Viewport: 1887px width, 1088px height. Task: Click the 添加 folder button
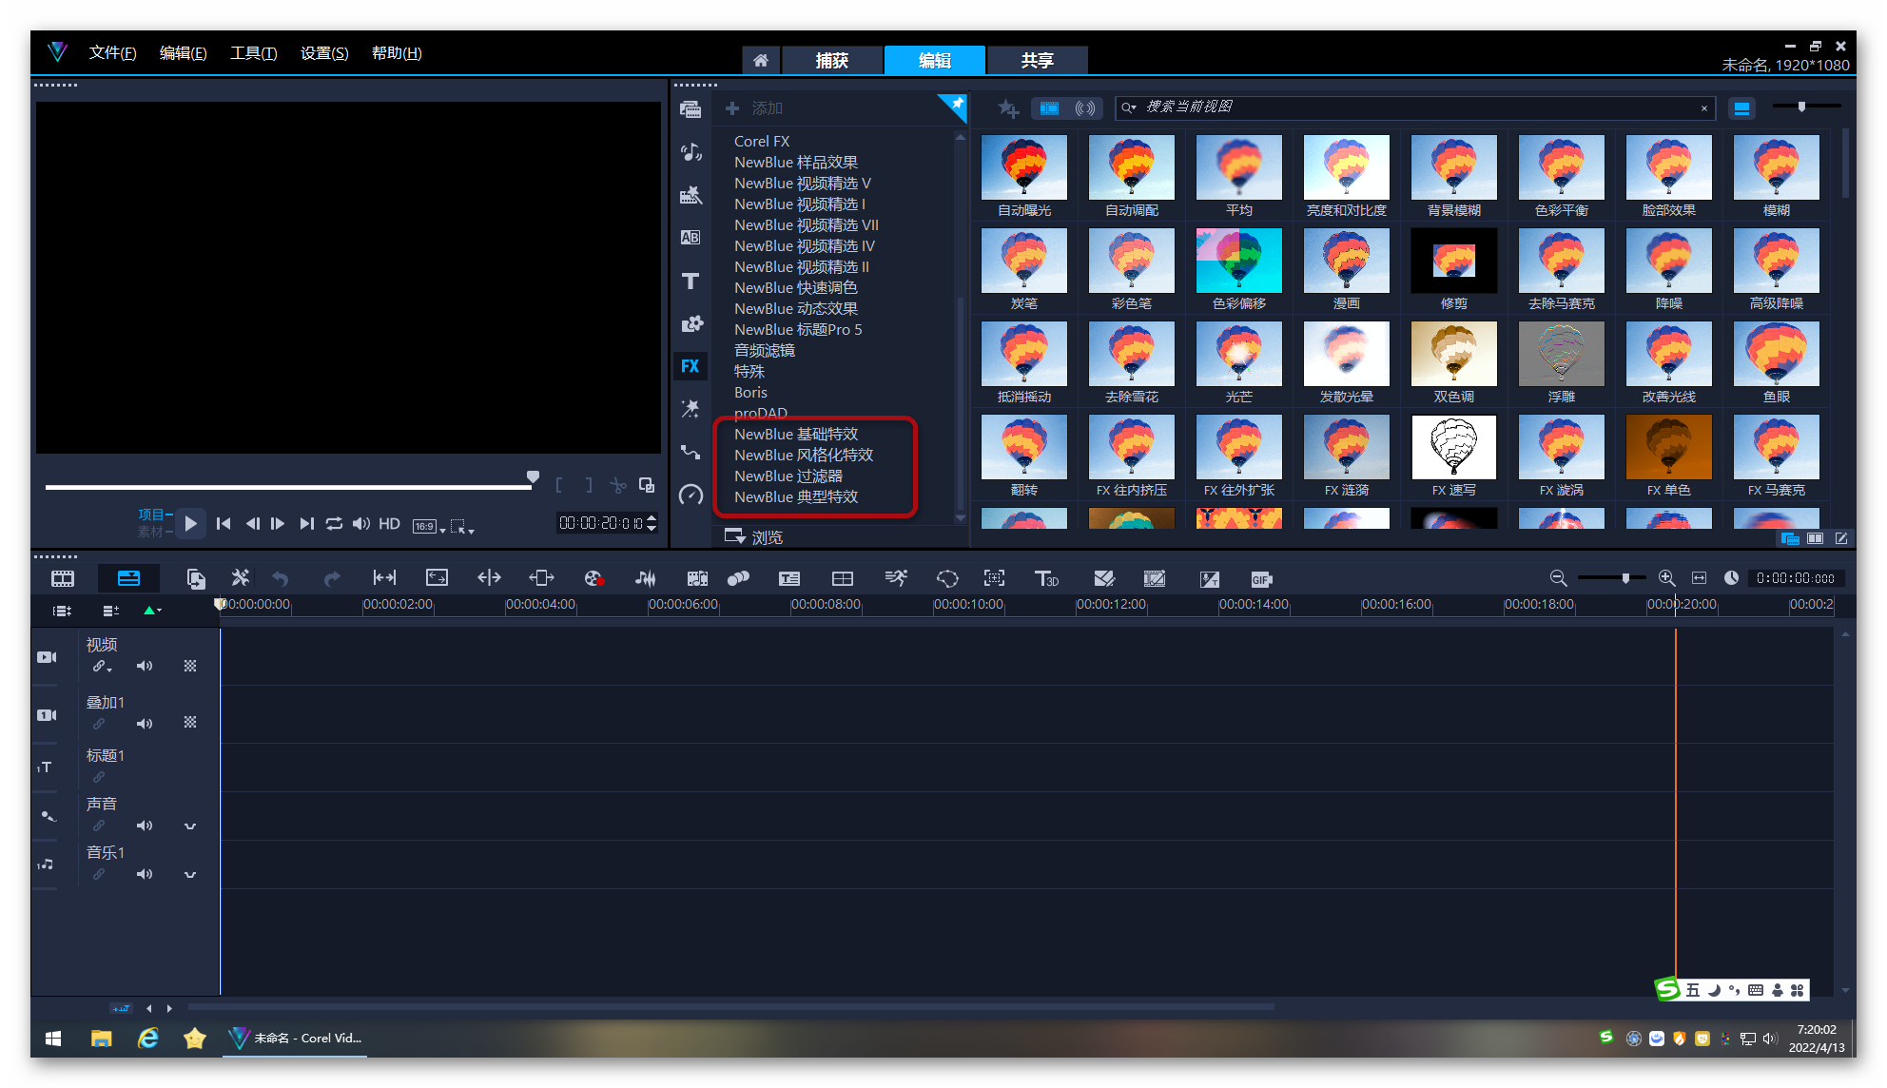(754, 108)
